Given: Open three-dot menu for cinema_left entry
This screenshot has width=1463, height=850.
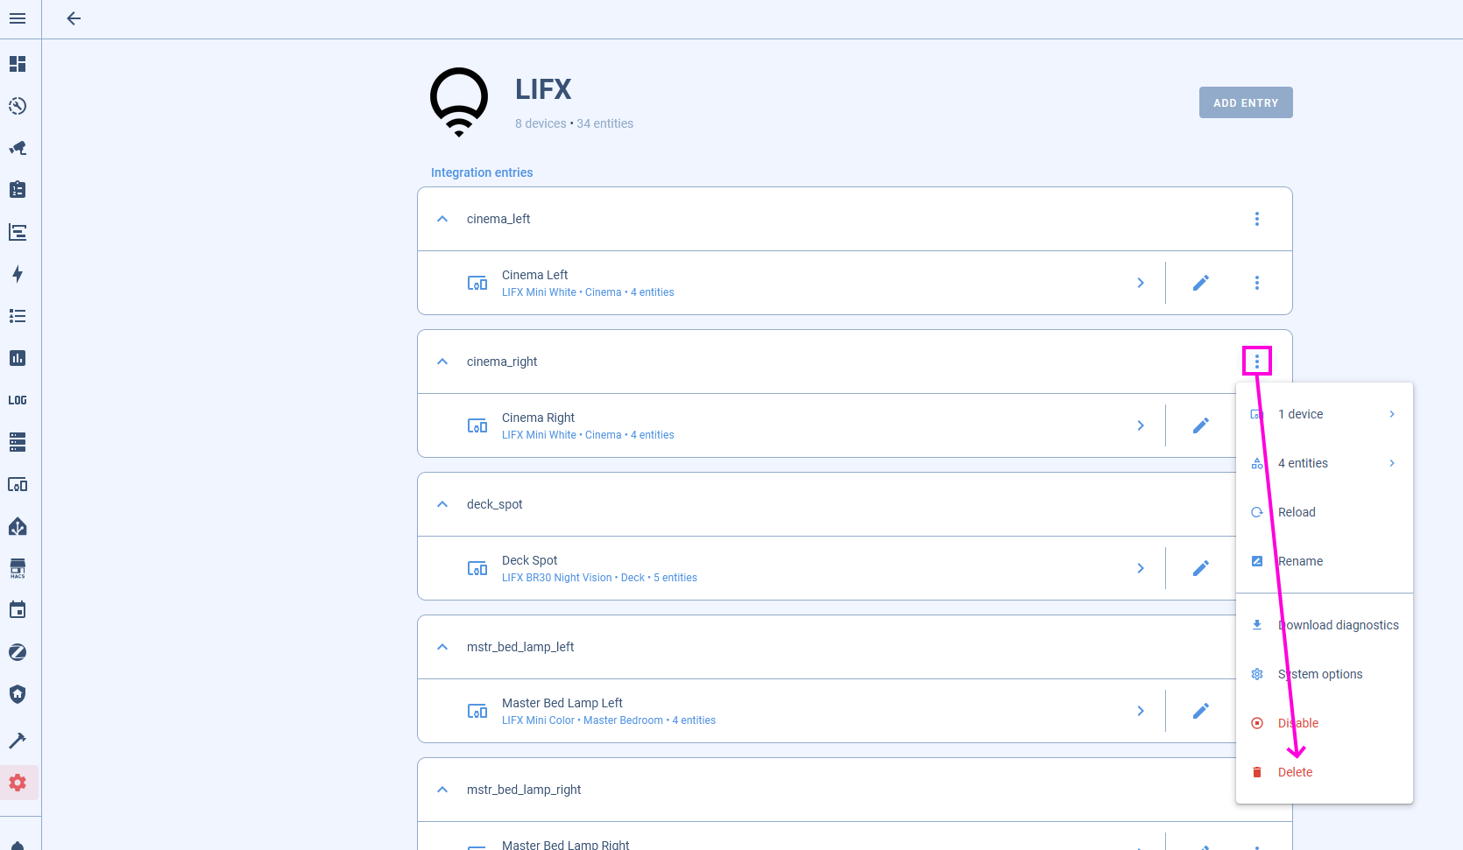Looking at the screenshot, I should [1257, 219].
